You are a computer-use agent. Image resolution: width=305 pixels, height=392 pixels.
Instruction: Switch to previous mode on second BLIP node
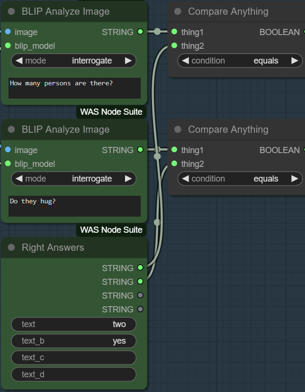(19, 179)
